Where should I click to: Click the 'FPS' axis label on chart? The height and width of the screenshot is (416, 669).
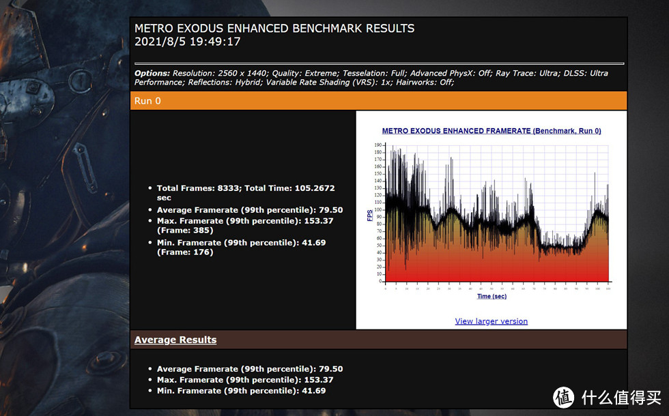(369, 216)
